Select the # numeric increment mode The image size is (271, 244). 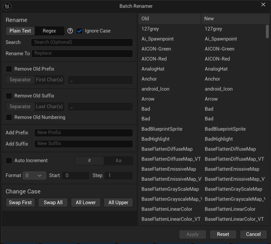[89, 161]
